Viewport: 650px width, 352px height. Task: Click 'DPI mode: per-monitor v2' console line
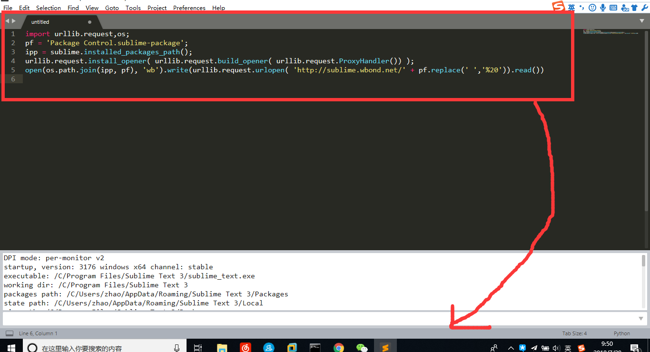(x=54, y=258)
